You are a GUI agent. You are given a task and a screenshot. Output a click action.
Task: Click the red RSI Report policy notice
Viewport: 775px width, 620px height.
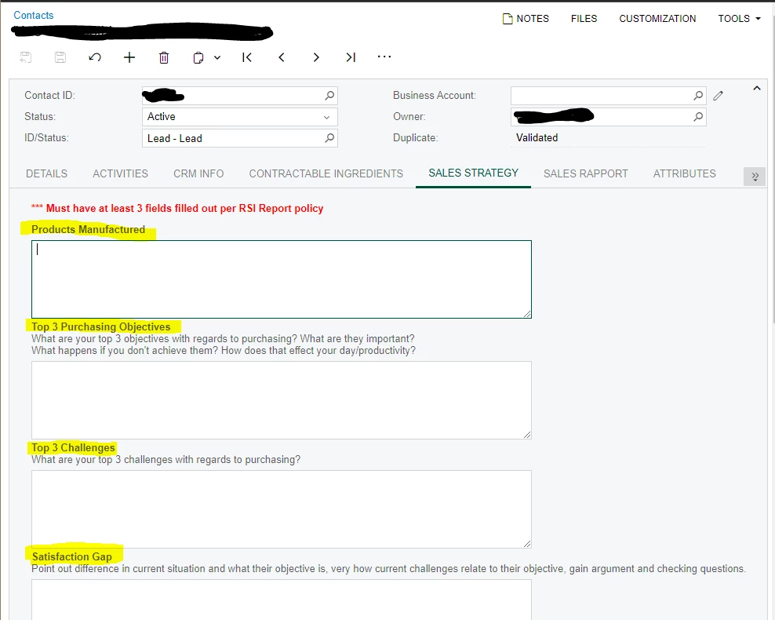click(x=177, y=208)
